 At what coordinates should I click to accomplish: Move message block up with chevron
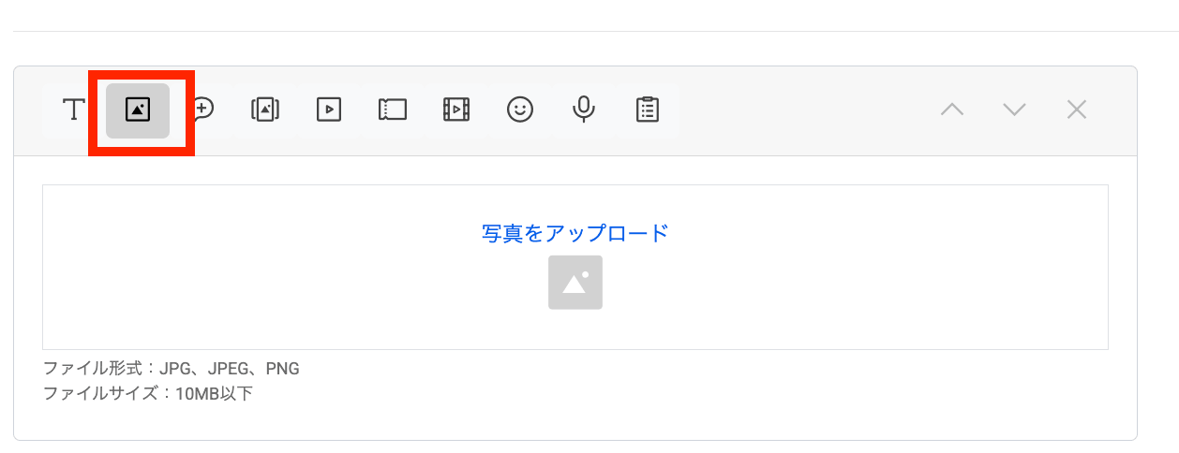[952, 110]
